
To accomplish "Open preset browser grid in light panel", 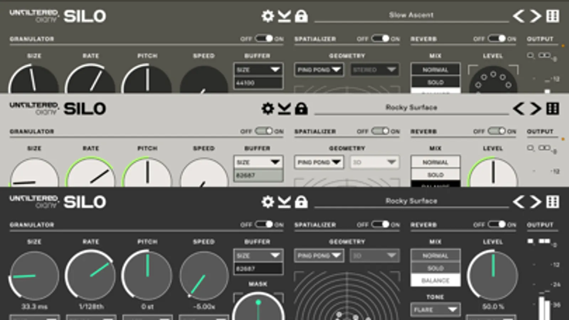I will [x=553, y=108].
